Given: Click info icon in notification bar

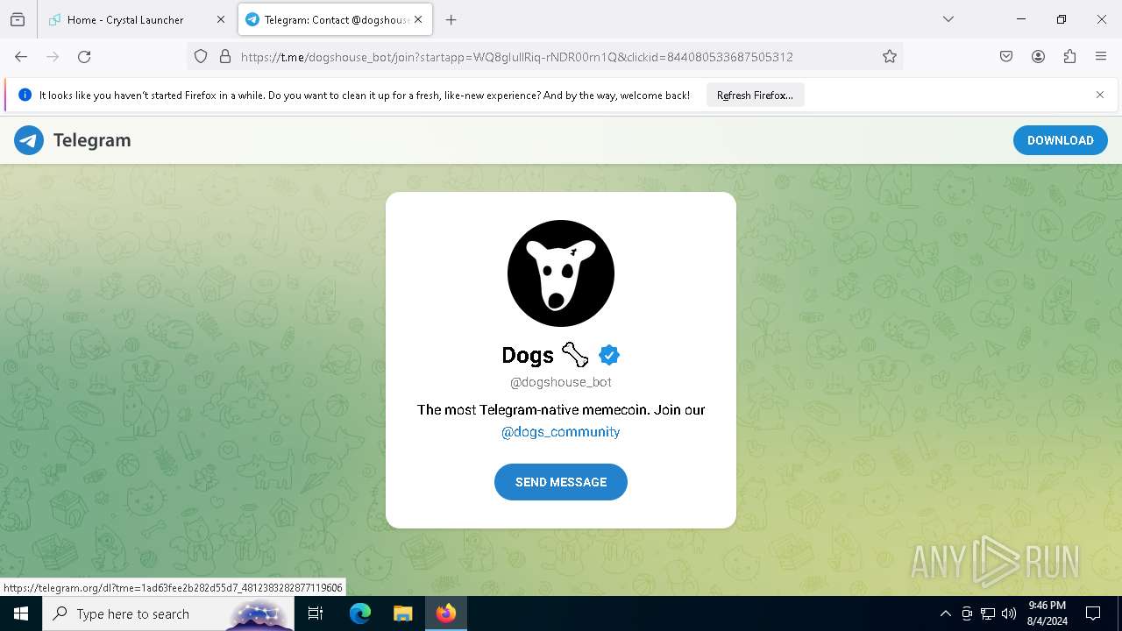Looking at the screenshot, I should [25, 96].
